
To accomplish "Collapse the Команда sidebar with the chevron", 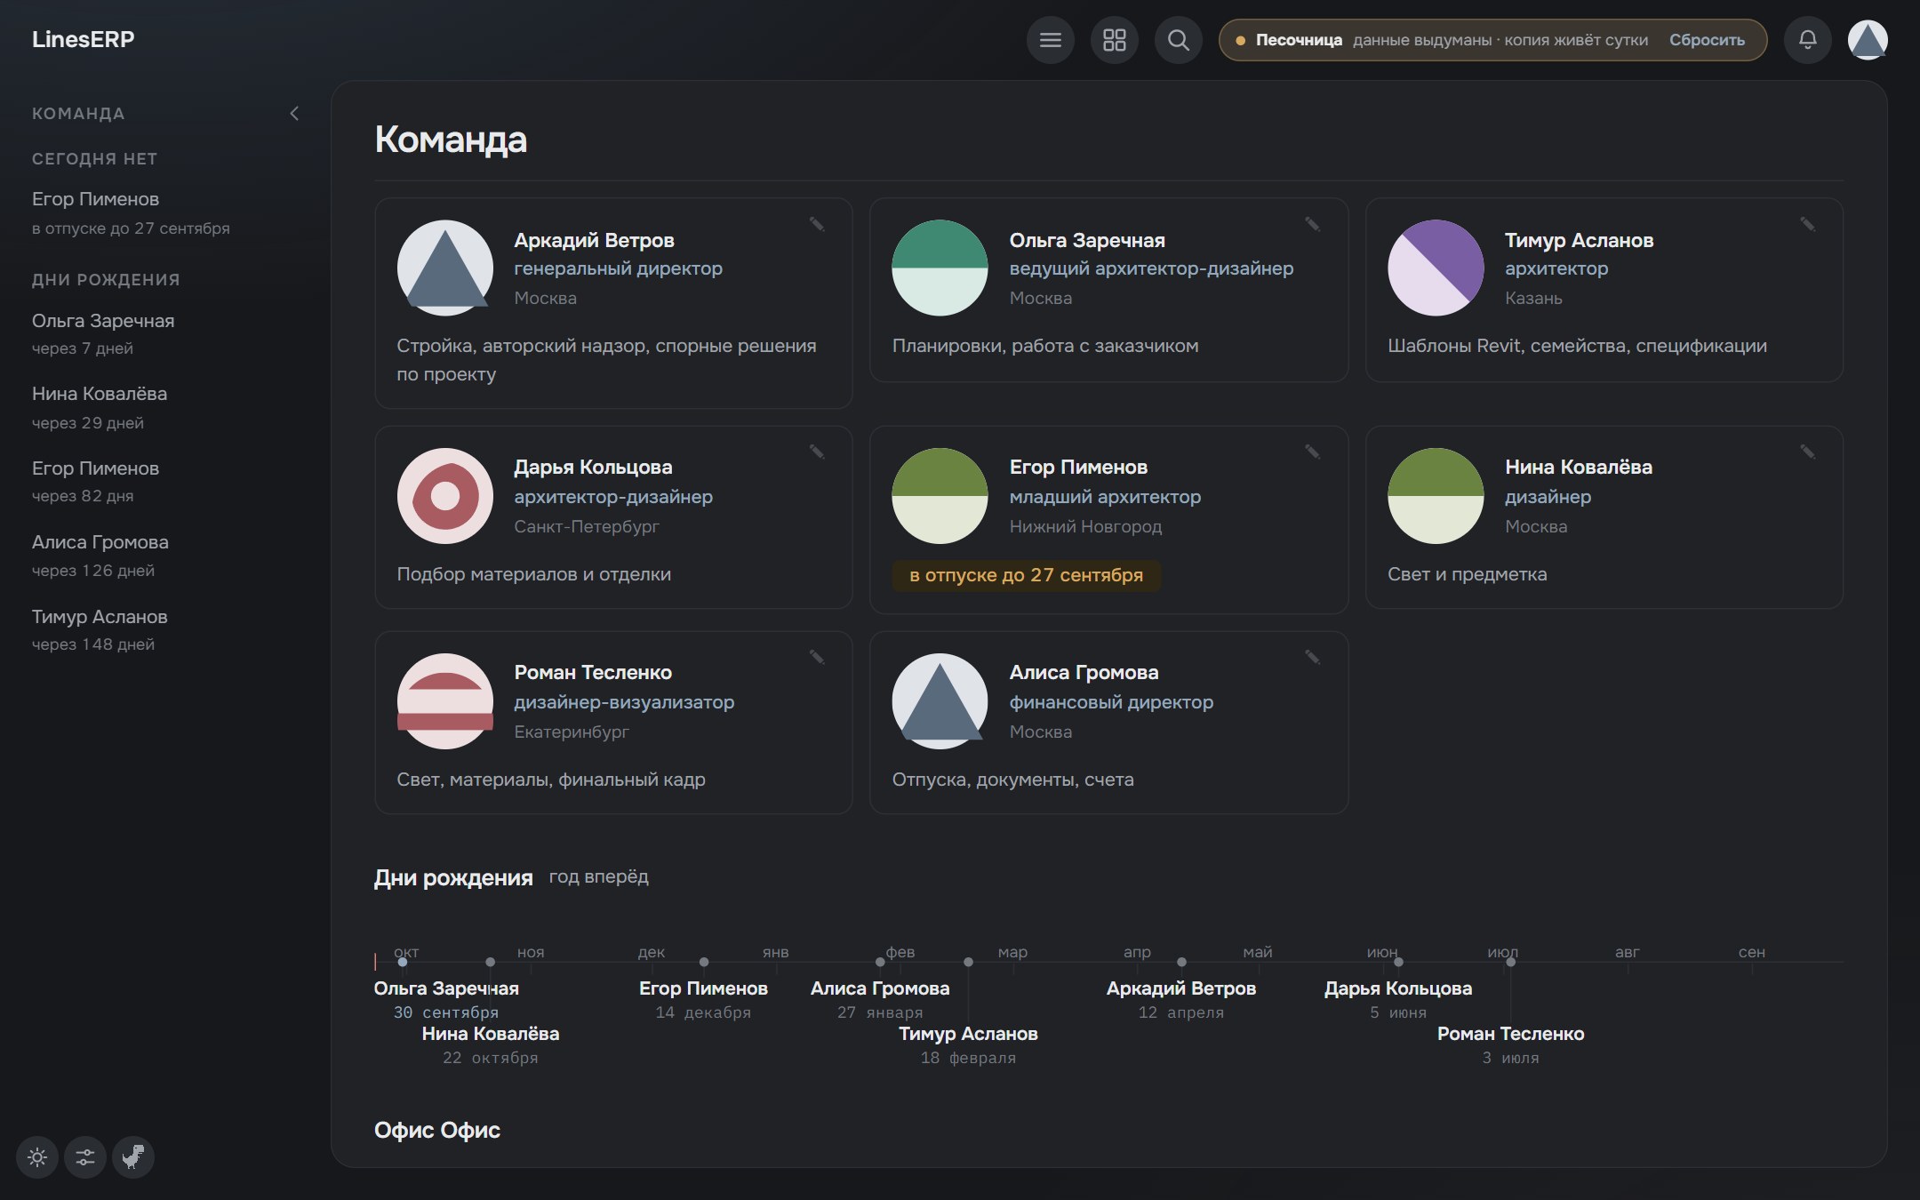I will point(294,114).
